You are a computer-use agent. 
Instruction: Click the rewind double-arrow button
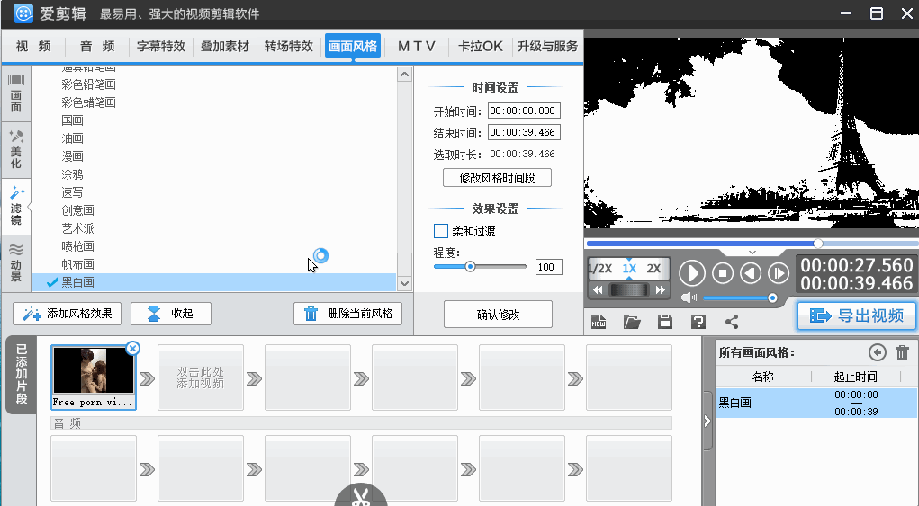click(598, 289)
